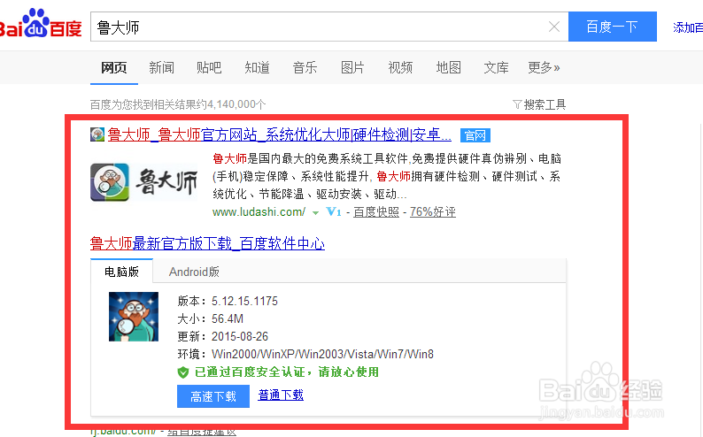Click the small favicon before the first result title
This screenshot has width=703, height=437.
97,134
